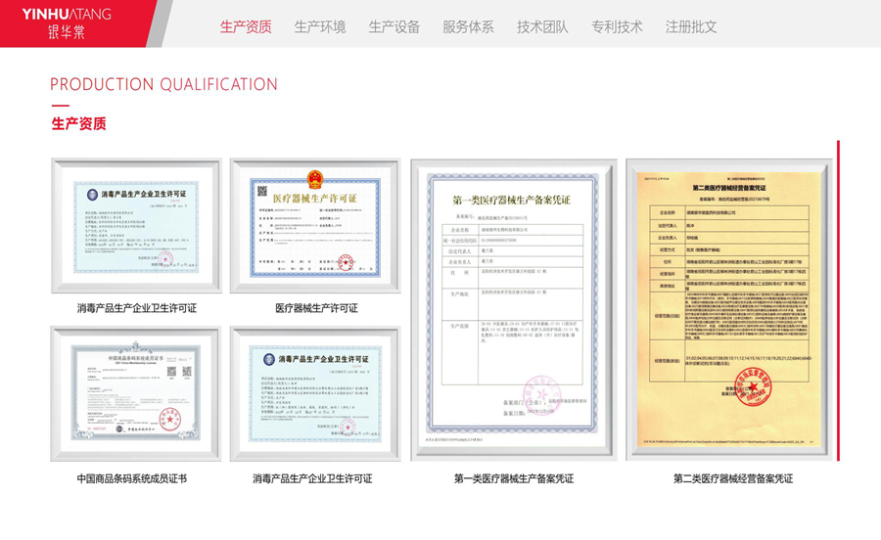The height and width of the screenshot is (540, 881).
Task: Open the yellow 第二类医疗器械经营备案凭证 image
Action: [728, 309]
